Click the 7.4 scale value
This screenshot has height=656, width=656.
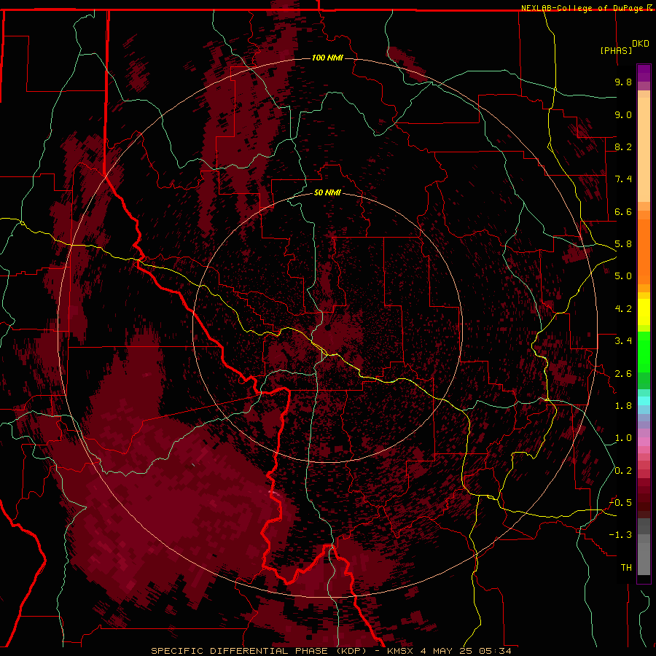(x=623, y=179)
